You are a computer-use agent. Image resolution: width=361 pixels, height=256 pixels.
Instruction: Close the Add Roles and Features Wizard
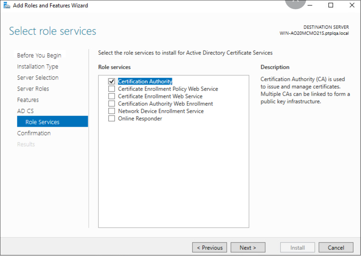click(352, 5)
